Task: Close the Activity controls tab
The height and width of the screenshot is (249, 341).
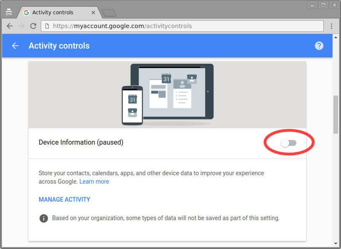Action: click(93, 13)
